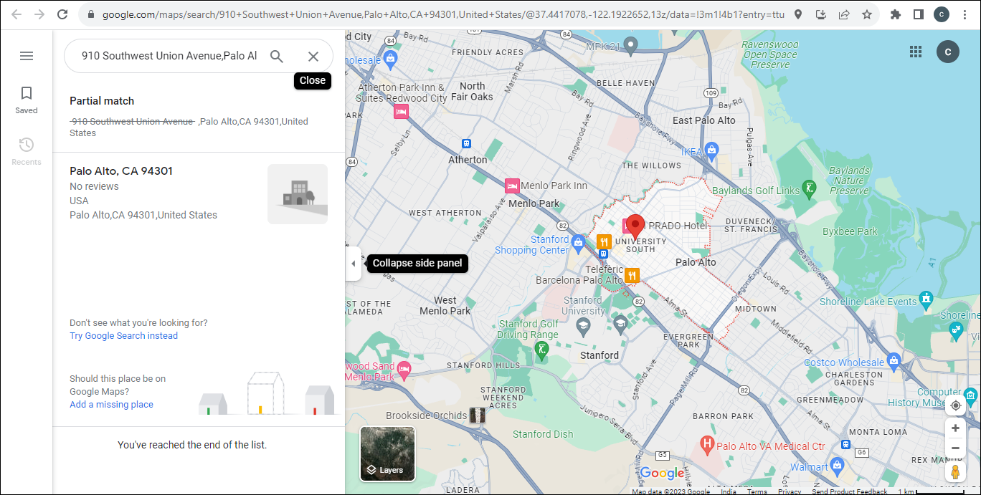The image size is (981, 495).
Task: Open the Palo Alto, CA 94301 result
Action: [199, 193]
